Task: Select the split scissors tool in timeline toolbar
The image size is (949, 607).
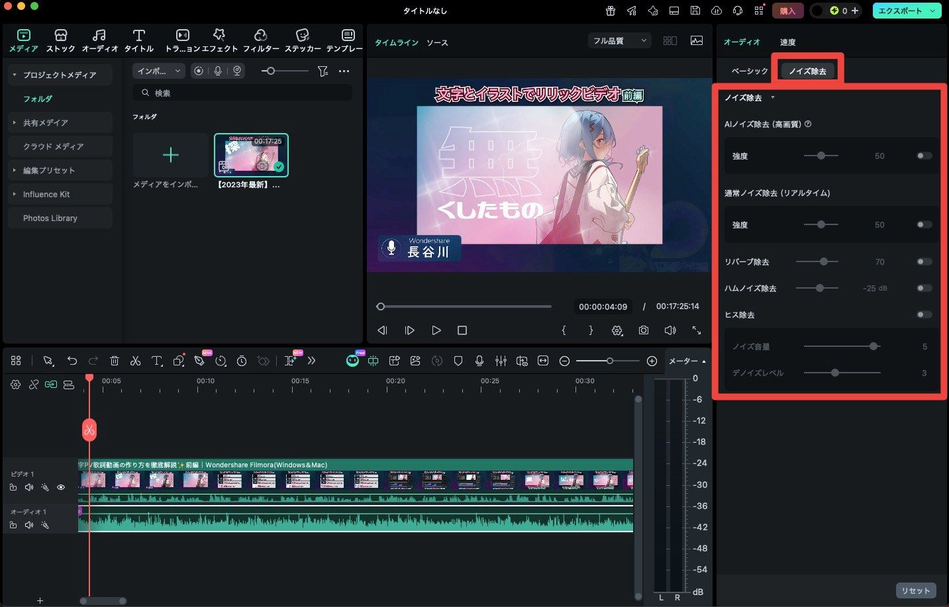Action: pyautogui.click(x=135, y=361)
